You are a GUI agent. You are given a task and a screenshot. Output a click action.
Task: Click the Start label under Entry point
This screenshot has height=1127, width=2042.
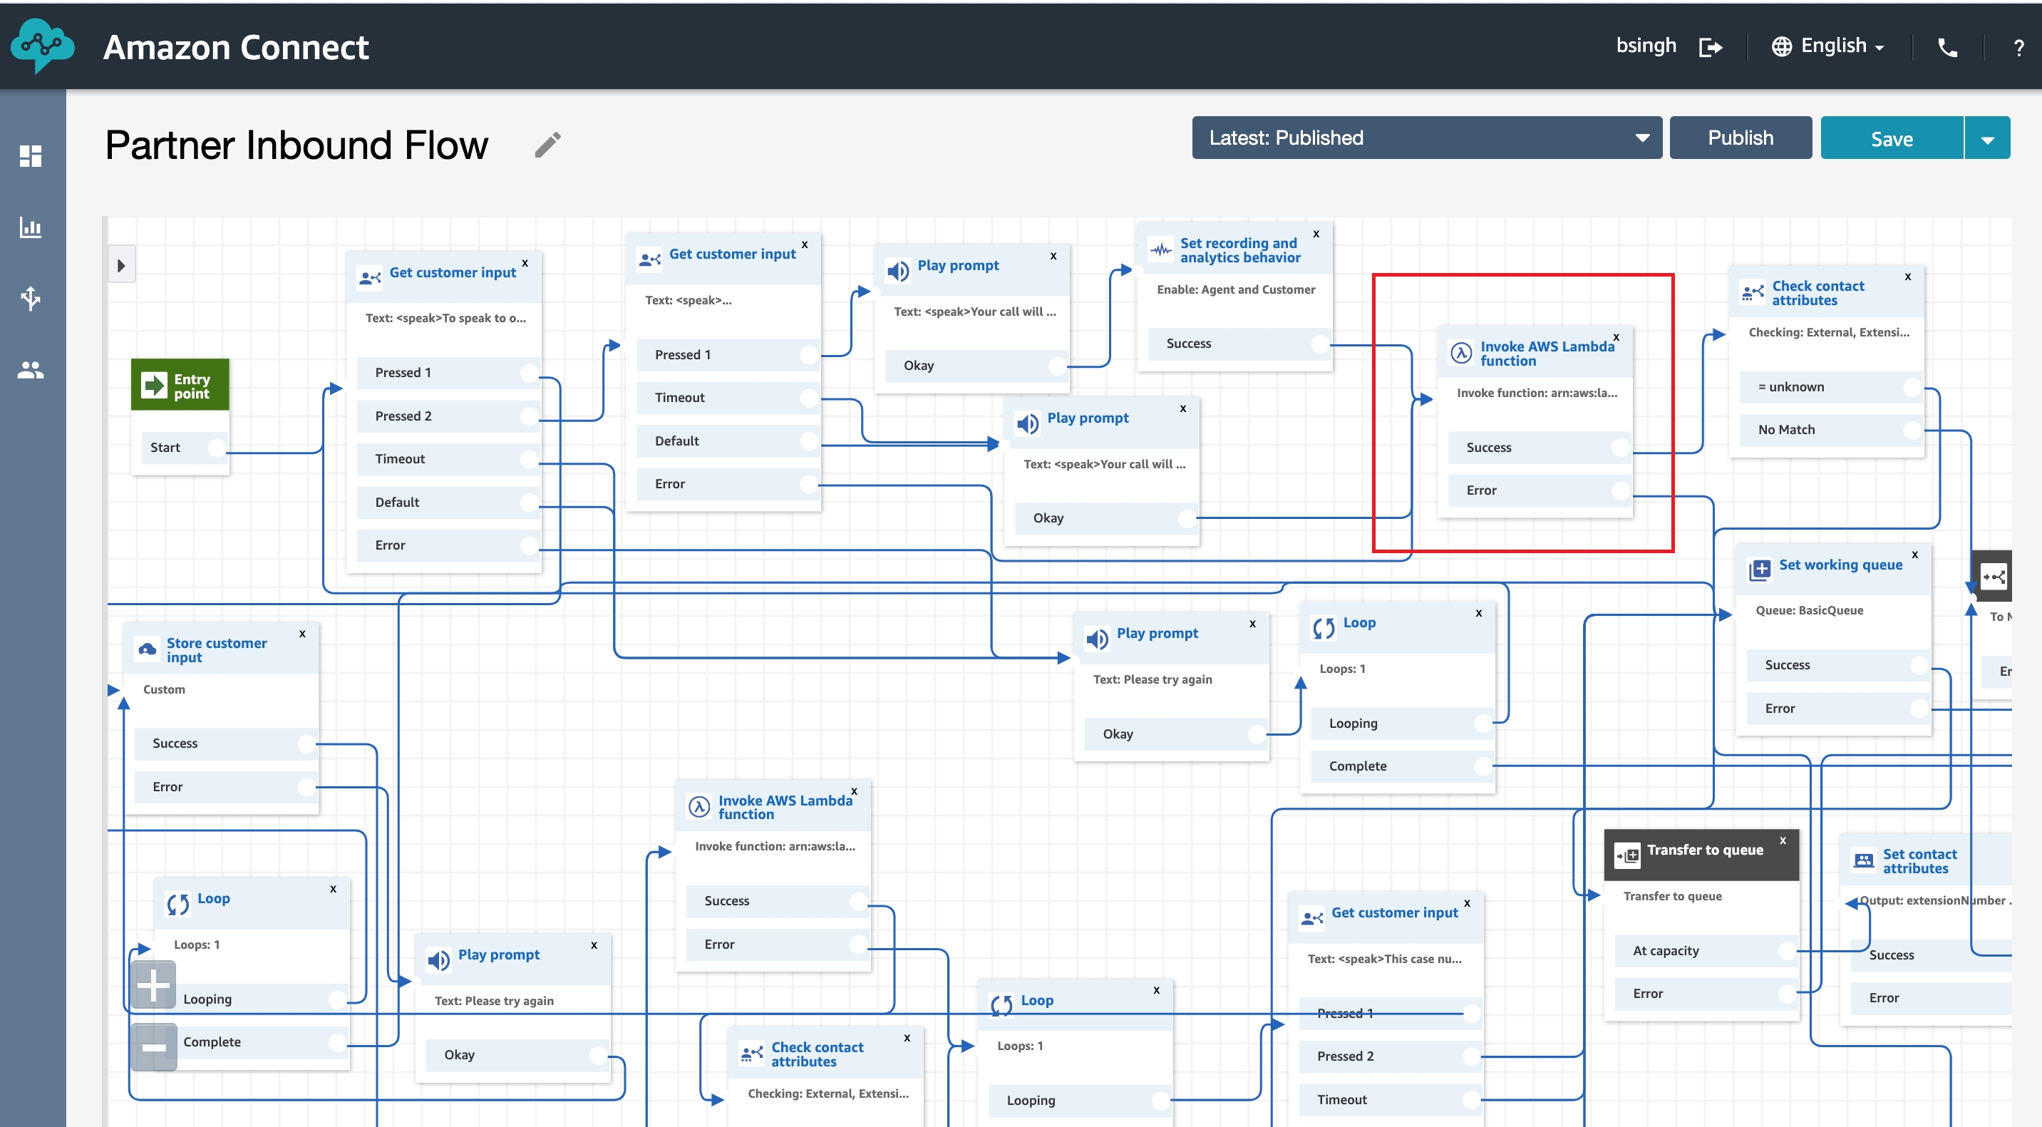point(165,448)
